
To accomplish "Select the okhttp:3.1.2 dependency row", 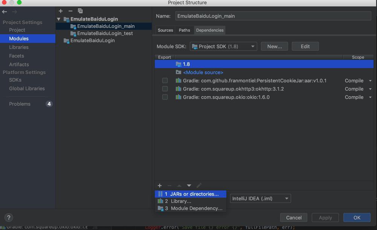I will 264,89.
